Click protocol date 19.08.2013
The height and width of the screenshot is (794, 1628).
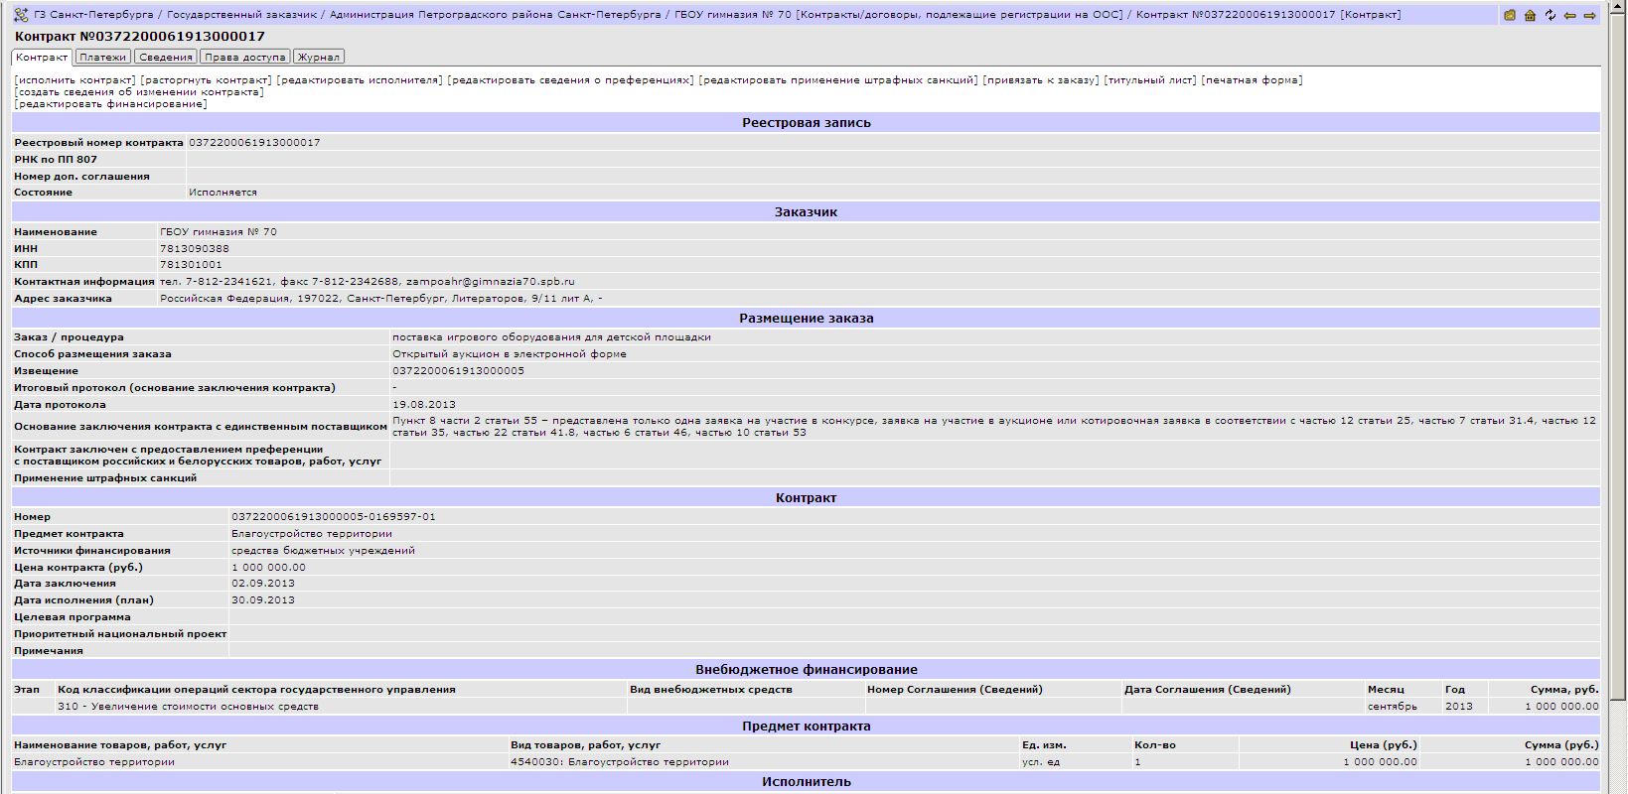point(424,405)
